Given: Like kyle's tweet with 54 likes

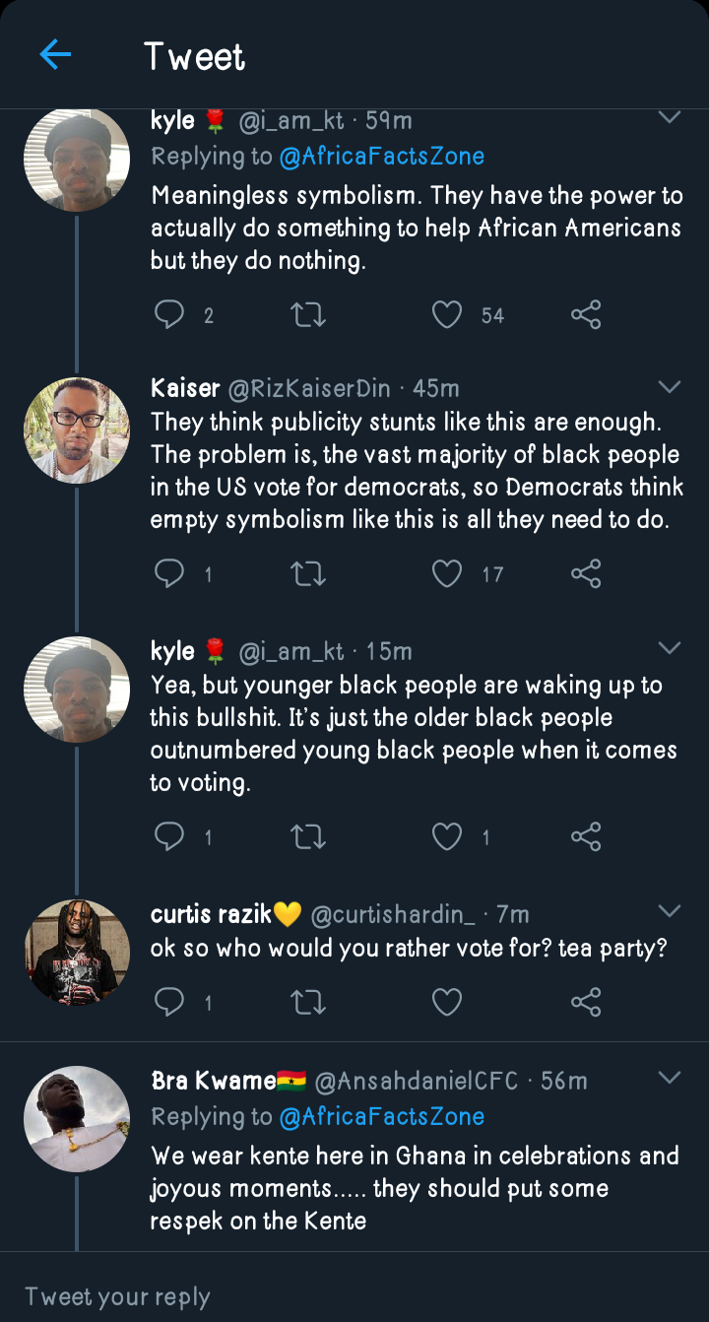Looking at the screenshot, I should coord(447,315).
